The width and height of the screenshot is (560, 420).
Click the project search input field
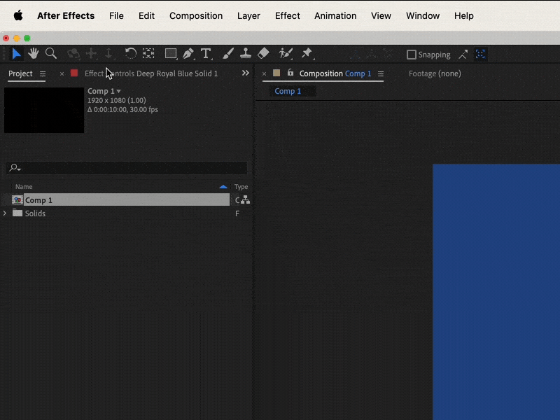coord(127,167)
